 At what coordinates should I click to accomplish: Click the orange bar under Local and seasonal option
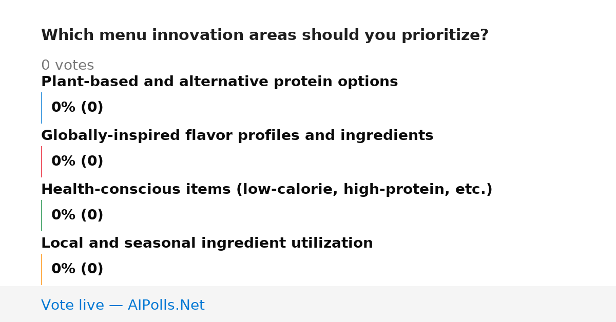pos(41,269)
